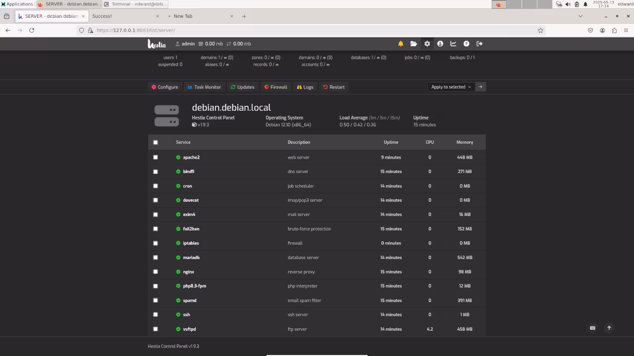Log out using the exit icon
634x356 pixels.
[479, 44]
